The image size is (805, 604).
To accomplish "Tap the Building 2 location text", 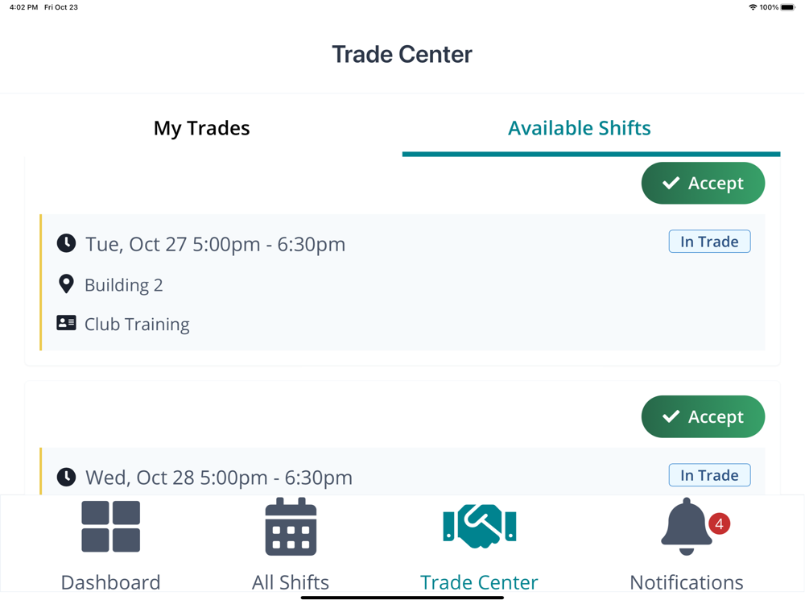I will pyautogui.click(x=123, y=285).
